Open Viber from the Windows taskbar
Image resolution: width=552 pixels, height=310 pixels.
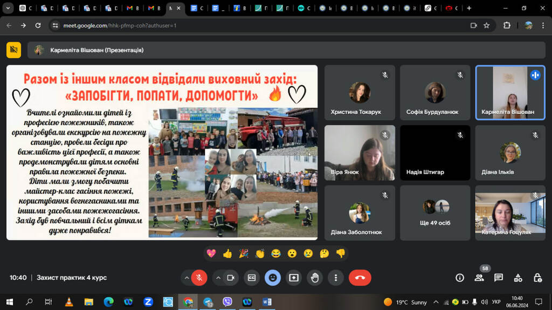[x=227, y=302]
